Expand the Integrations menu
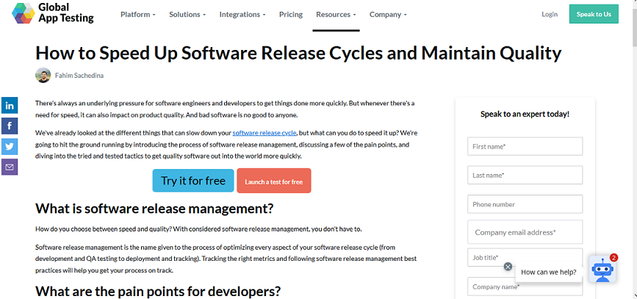The width and height of the screenshot is (637, 299). click(242, 14)
